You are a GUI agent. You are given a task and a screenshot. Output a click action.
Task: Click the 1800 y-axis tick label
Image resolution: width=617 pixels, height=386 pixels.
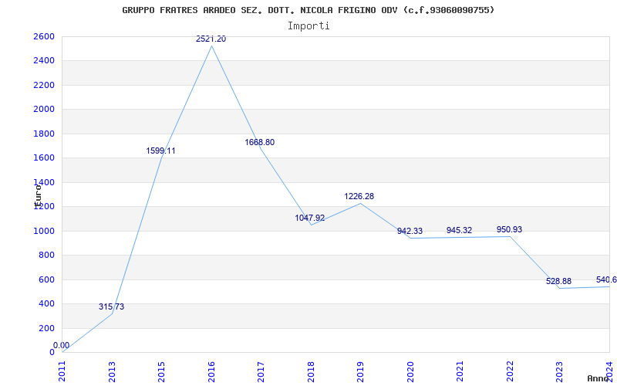point(44,134)
